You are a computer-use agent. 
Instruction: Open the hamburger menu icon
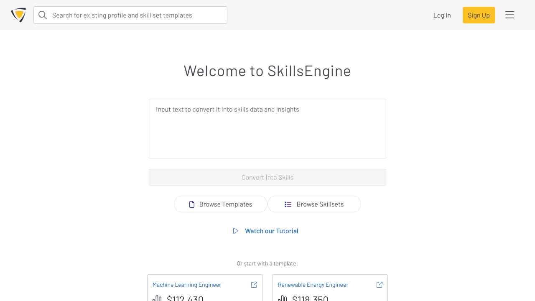[510, 15]
